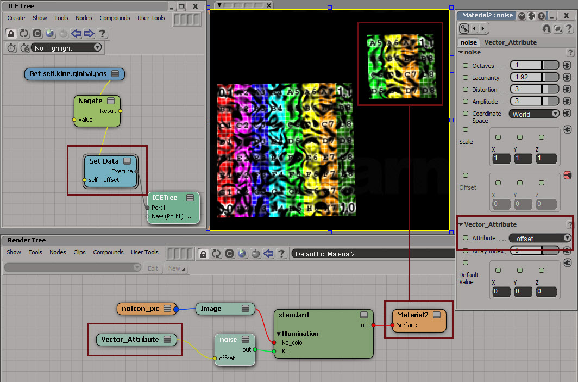
Task: Click the lock icon in ICE Tree toolbar
Action: click(11, 34)
